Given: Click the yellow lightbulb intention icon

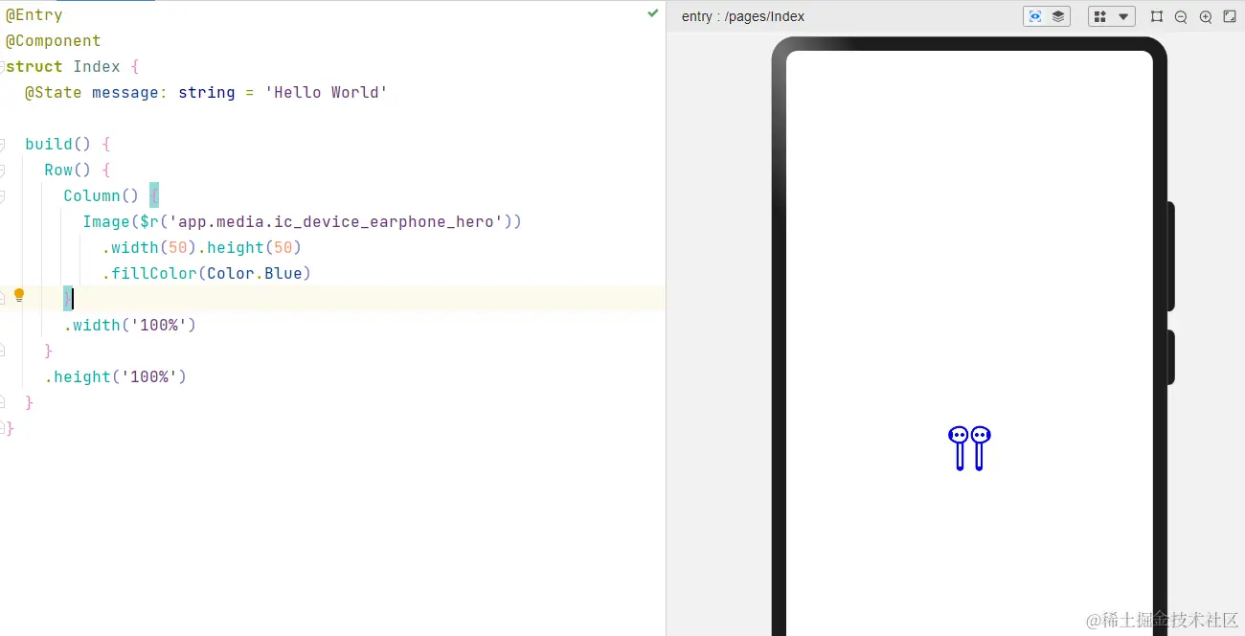Looking at the screenshot, I should click(18, 295).
